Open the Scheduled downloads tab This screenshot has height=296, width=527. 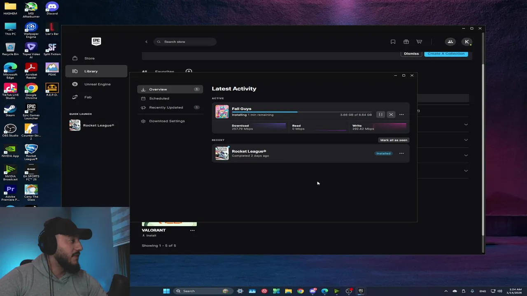tap(170, 98)
